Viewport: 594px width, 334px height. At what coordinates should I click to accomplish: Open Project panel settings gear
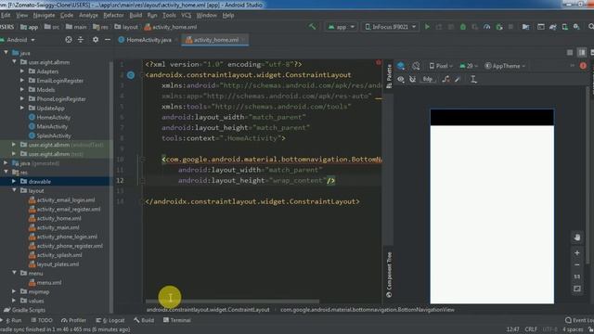[x=96, y=39]
